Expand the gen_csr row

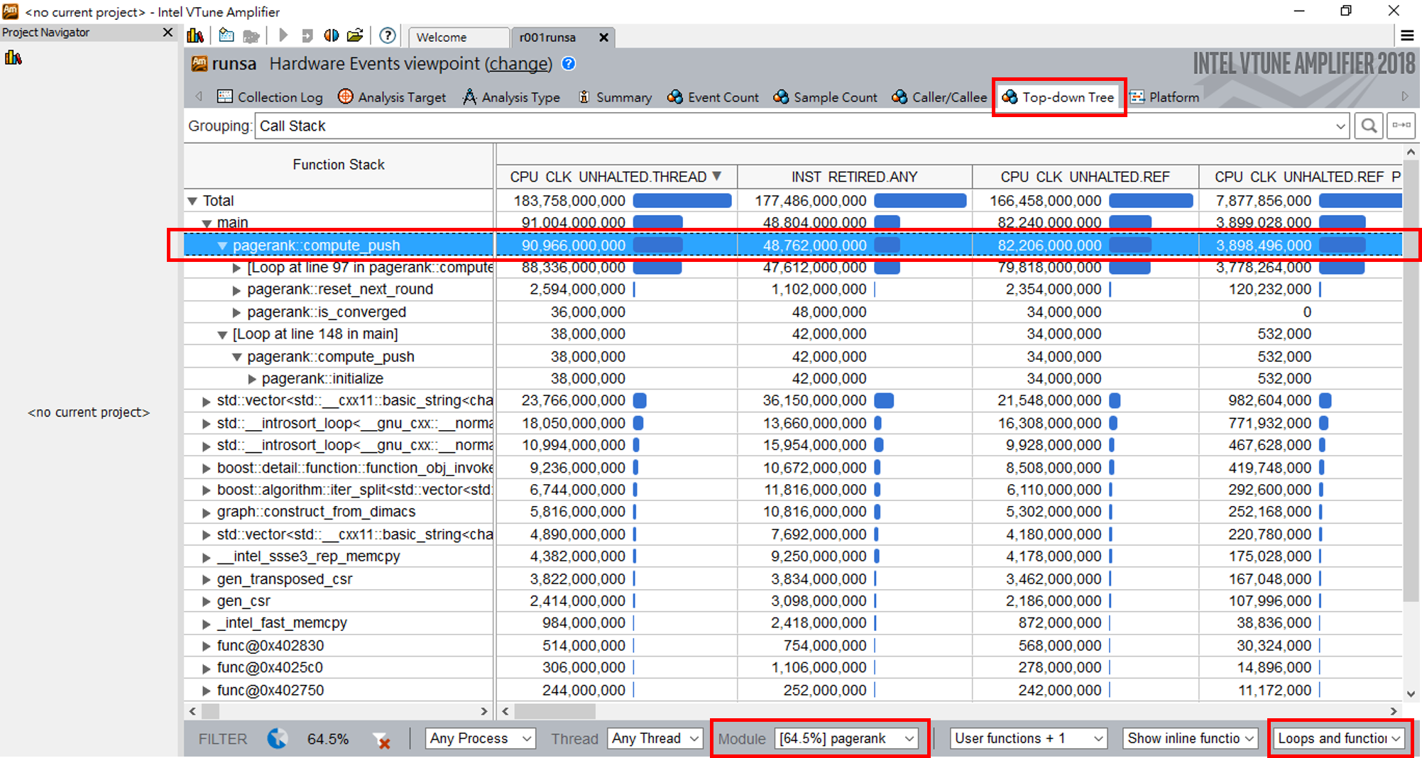point(207,602)
